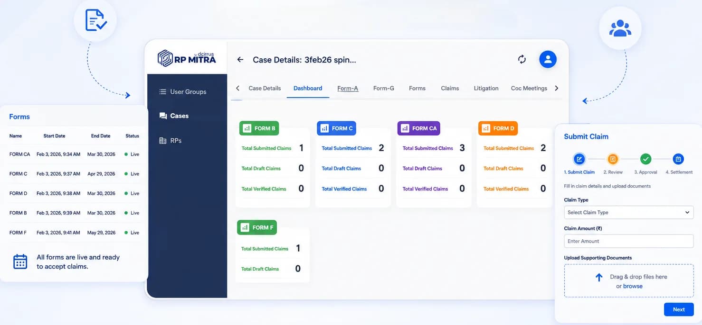The height and width of the screenshot is (325, 702).
Task: Click the FORM CA chart icon
Action: (405, 128)
